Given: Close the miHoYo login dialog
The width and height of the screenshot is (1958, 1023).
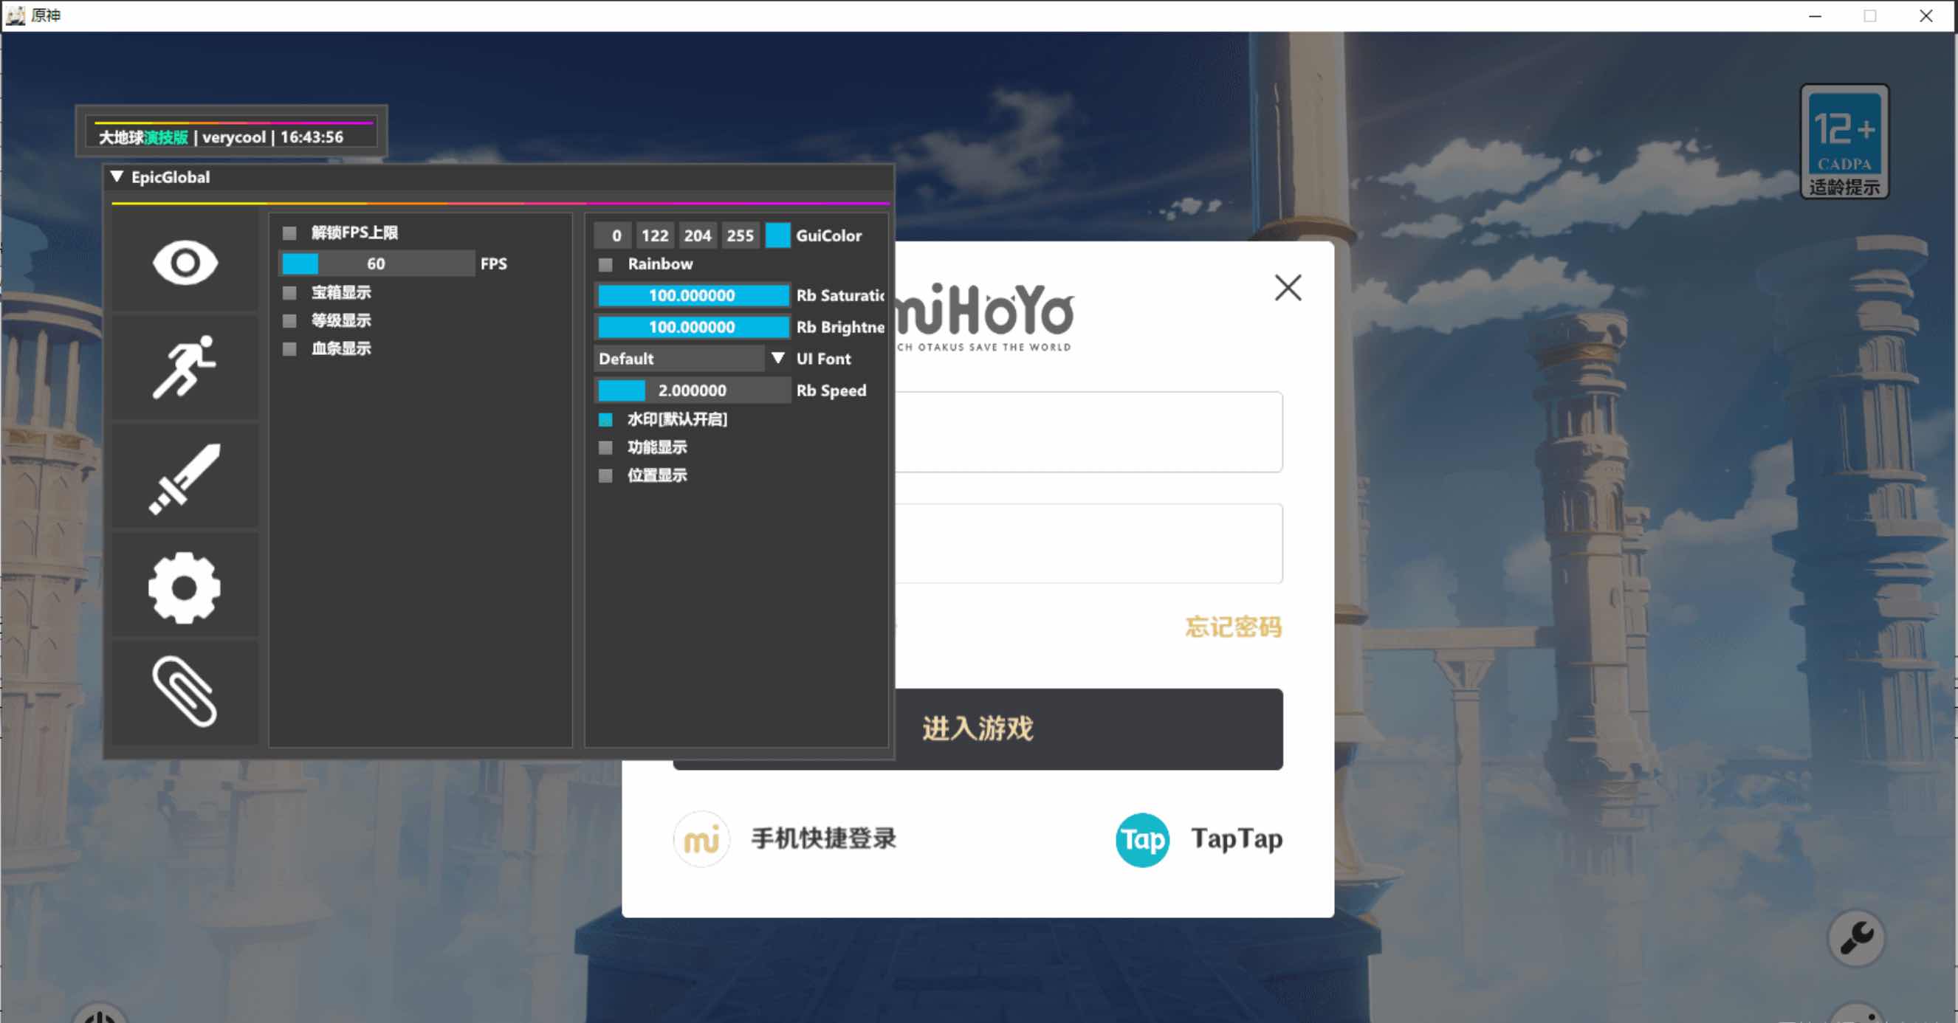Looking at the screenshot, I should click(1288, 288).
